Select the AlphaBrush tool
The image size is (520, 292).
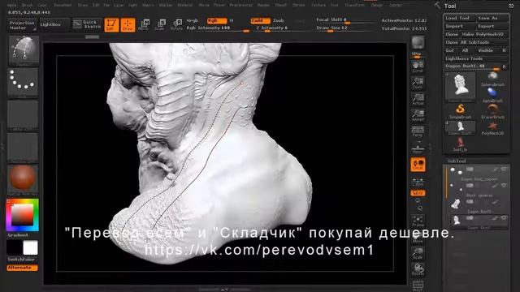492,96
